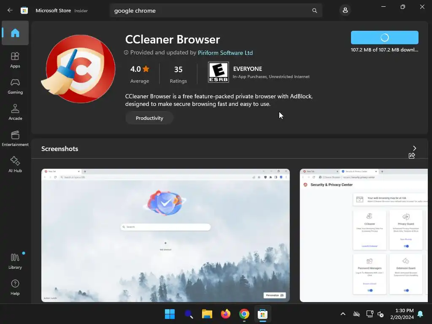Open the Home sidebar tab

15,33
